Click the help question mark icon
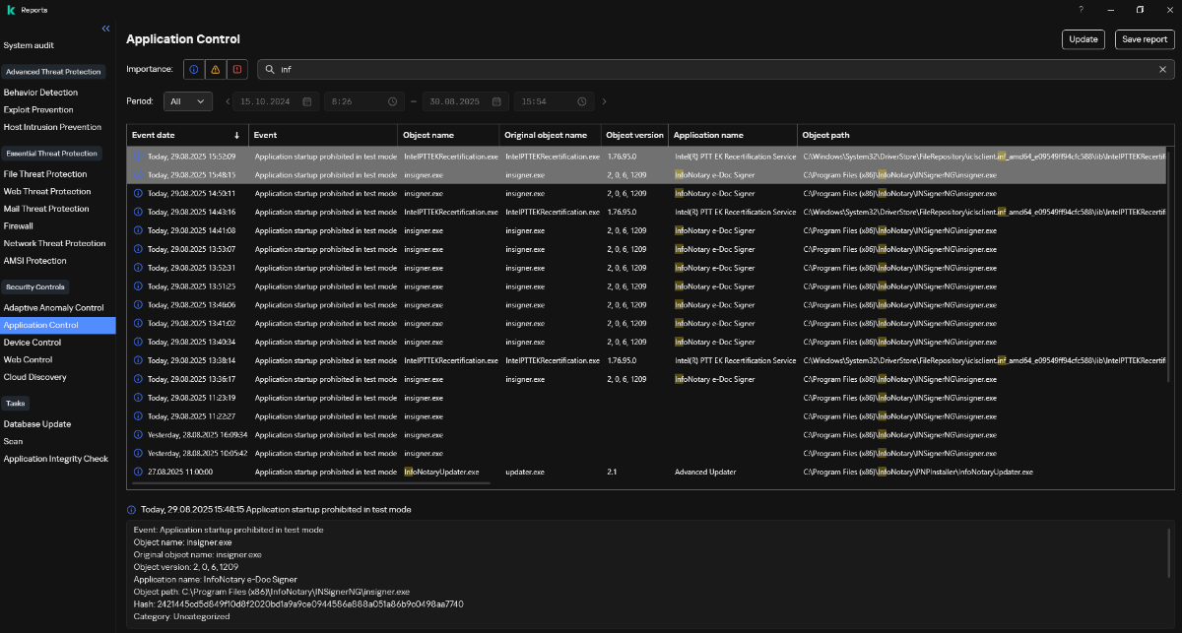The image size is (1182, 633). click(x=1081, y=10)
